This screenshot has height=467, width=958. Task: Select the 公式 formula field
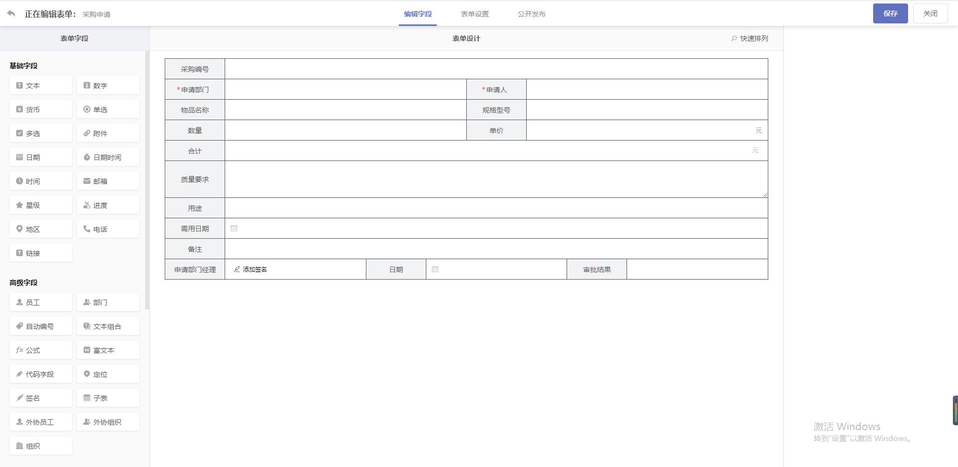40,350
